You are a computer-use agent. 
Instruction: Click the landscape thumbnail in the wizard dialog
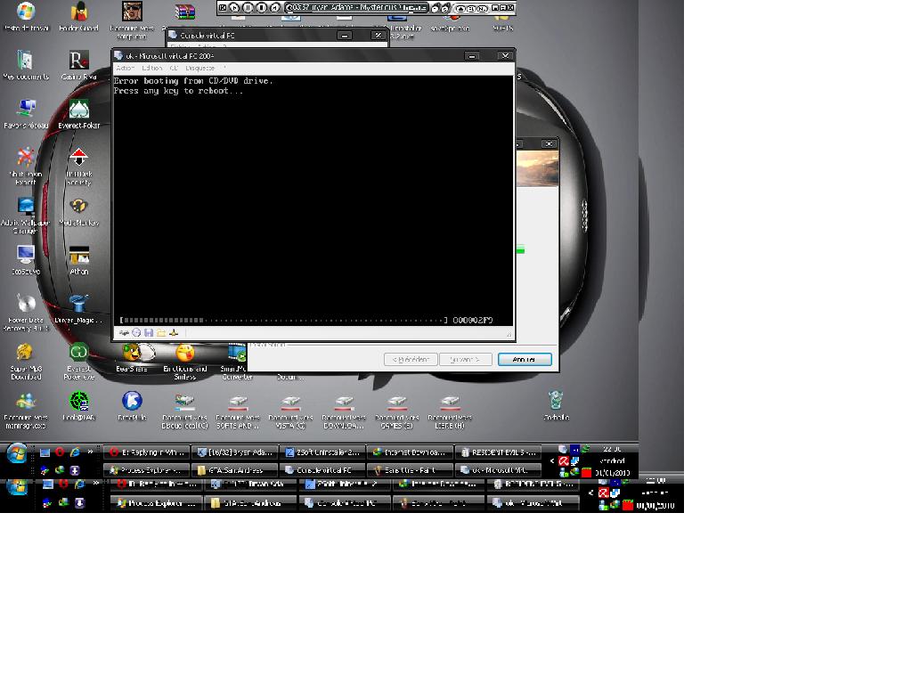tap(537, 168)
